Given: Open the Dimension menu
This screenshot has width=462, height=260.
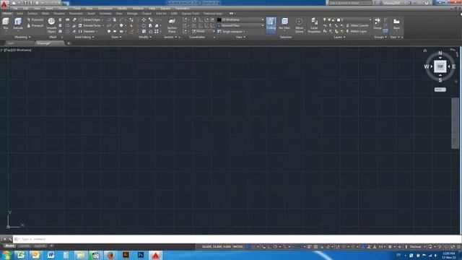Looking at the screenshot, I should click(x=105, y=9).
